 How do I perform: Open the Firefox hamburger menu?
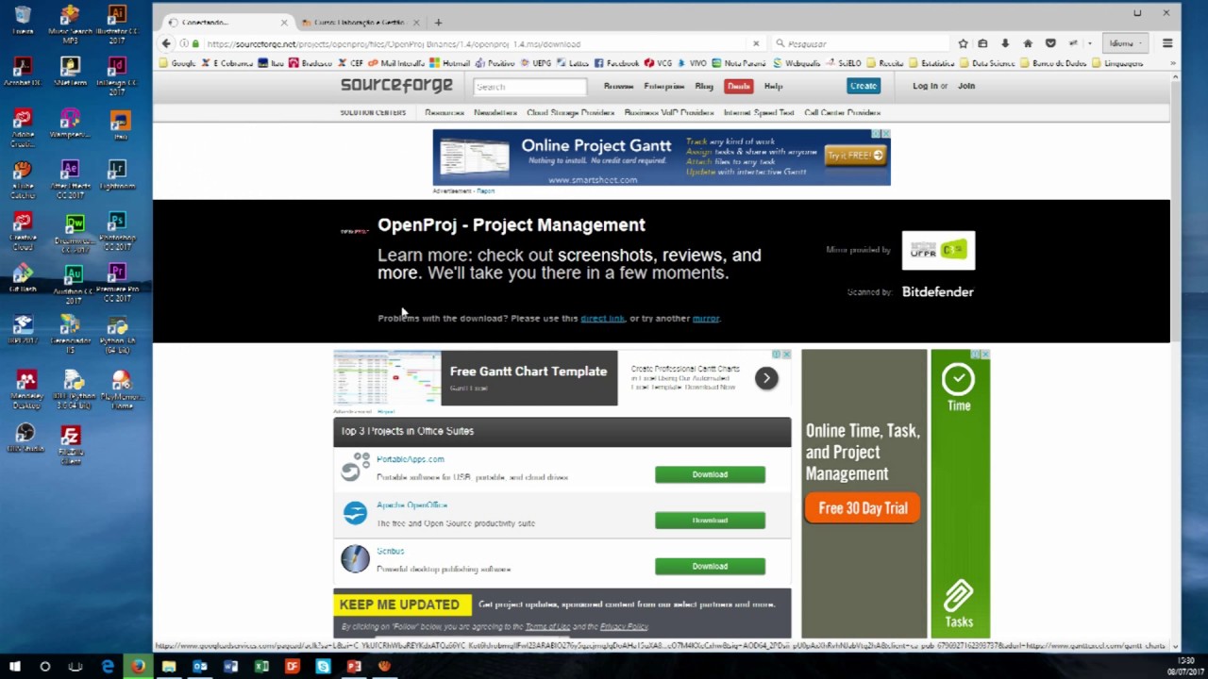point(1167,43)
